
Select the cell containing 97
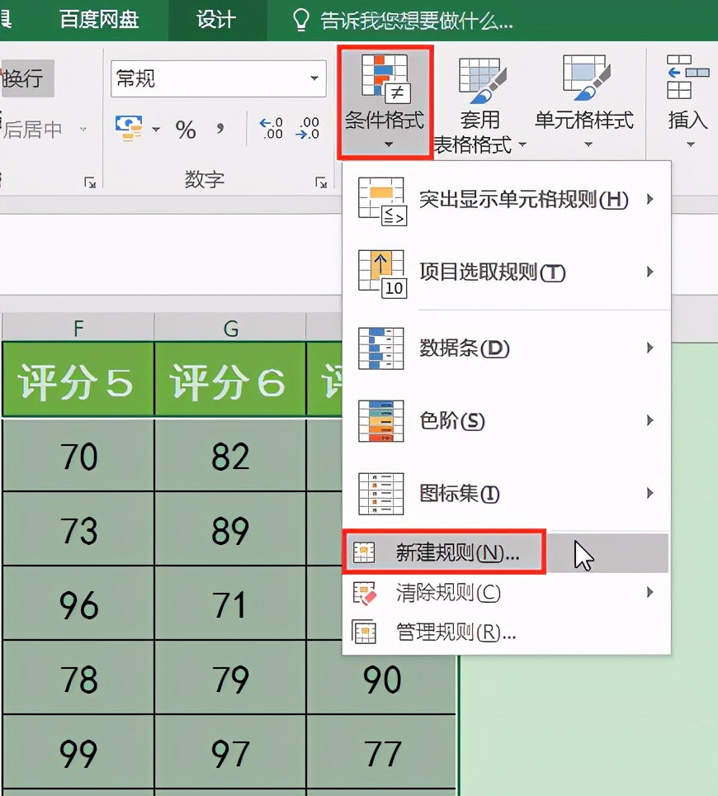pos(230,752)
